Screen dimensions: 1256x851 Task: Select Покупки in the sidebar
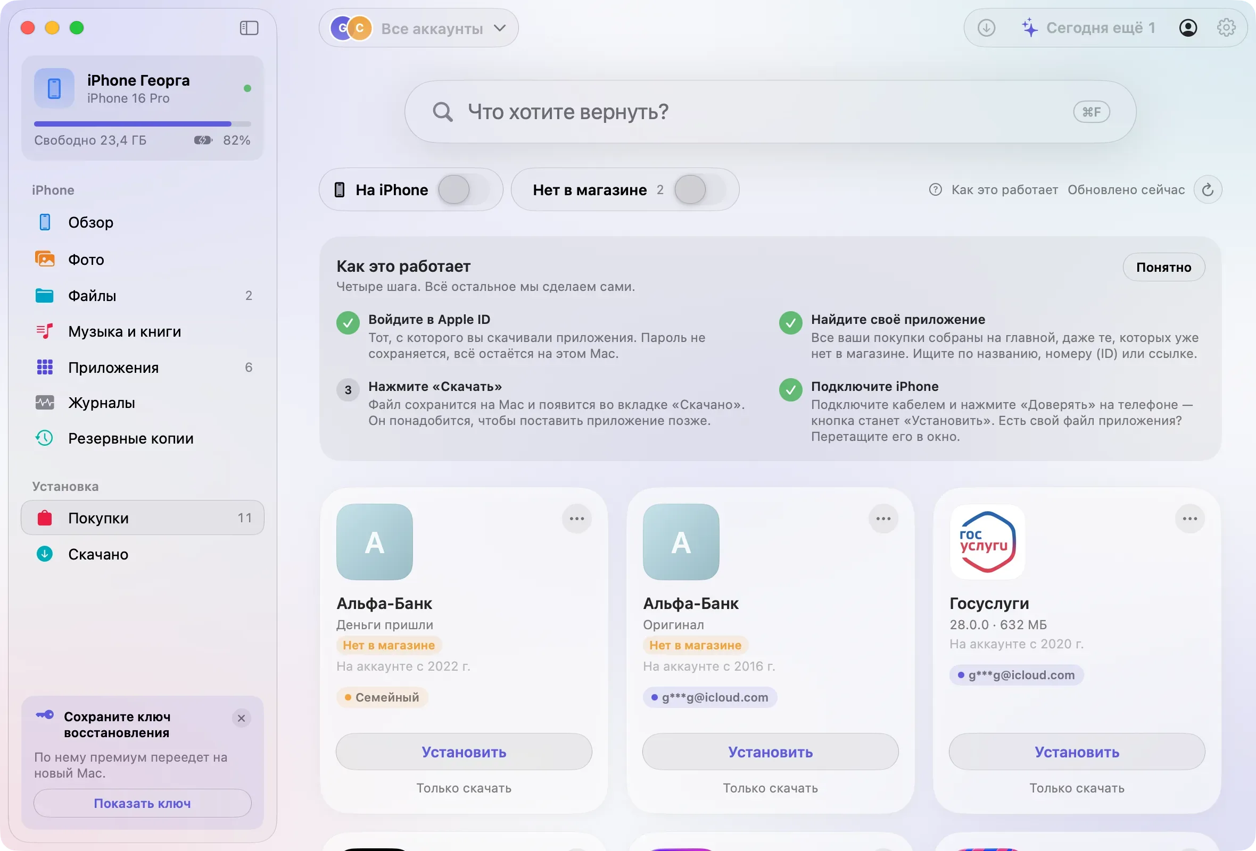coord(143,518)
